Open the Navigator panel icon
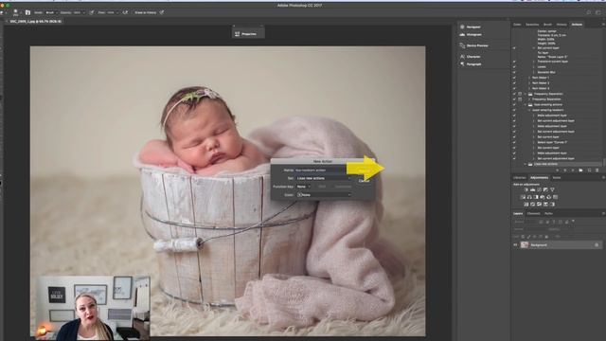This screenshot has width=606, height=341. tap(462, 27)
